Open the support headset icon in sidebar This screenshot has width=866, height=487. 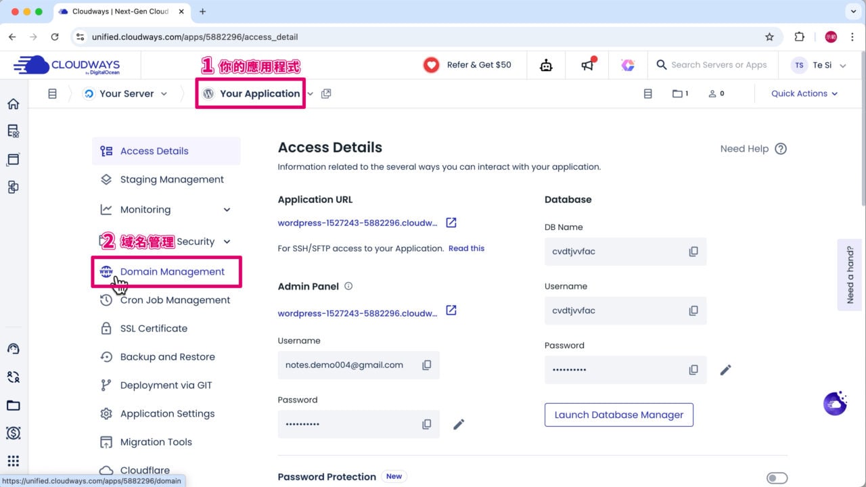(x=12, y=348)
